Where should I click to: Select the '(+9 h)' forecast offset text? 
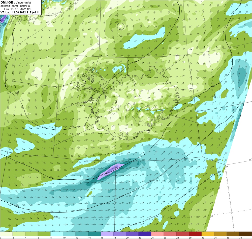coord(36,12)
